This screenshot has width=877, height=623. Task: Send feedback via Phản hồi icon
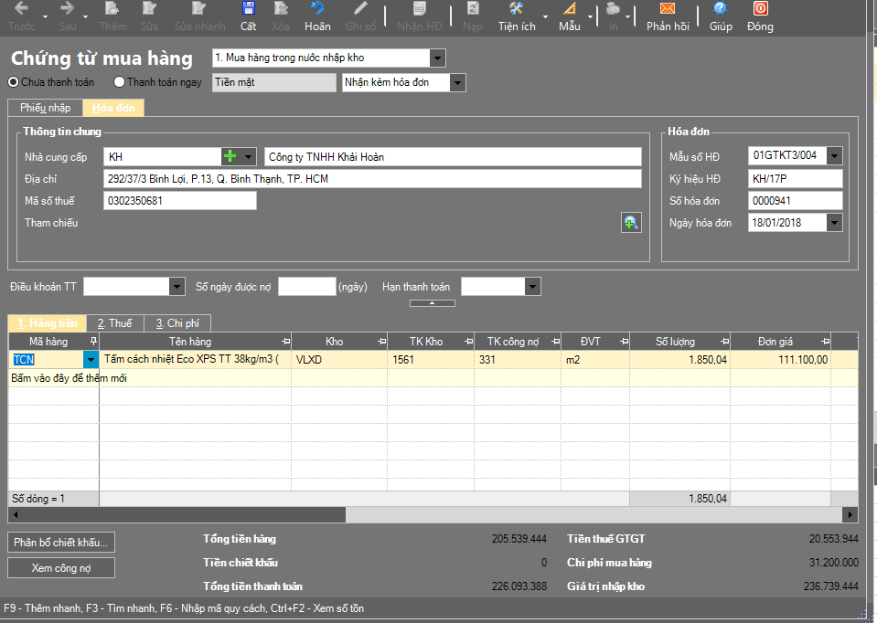point(668,8)
